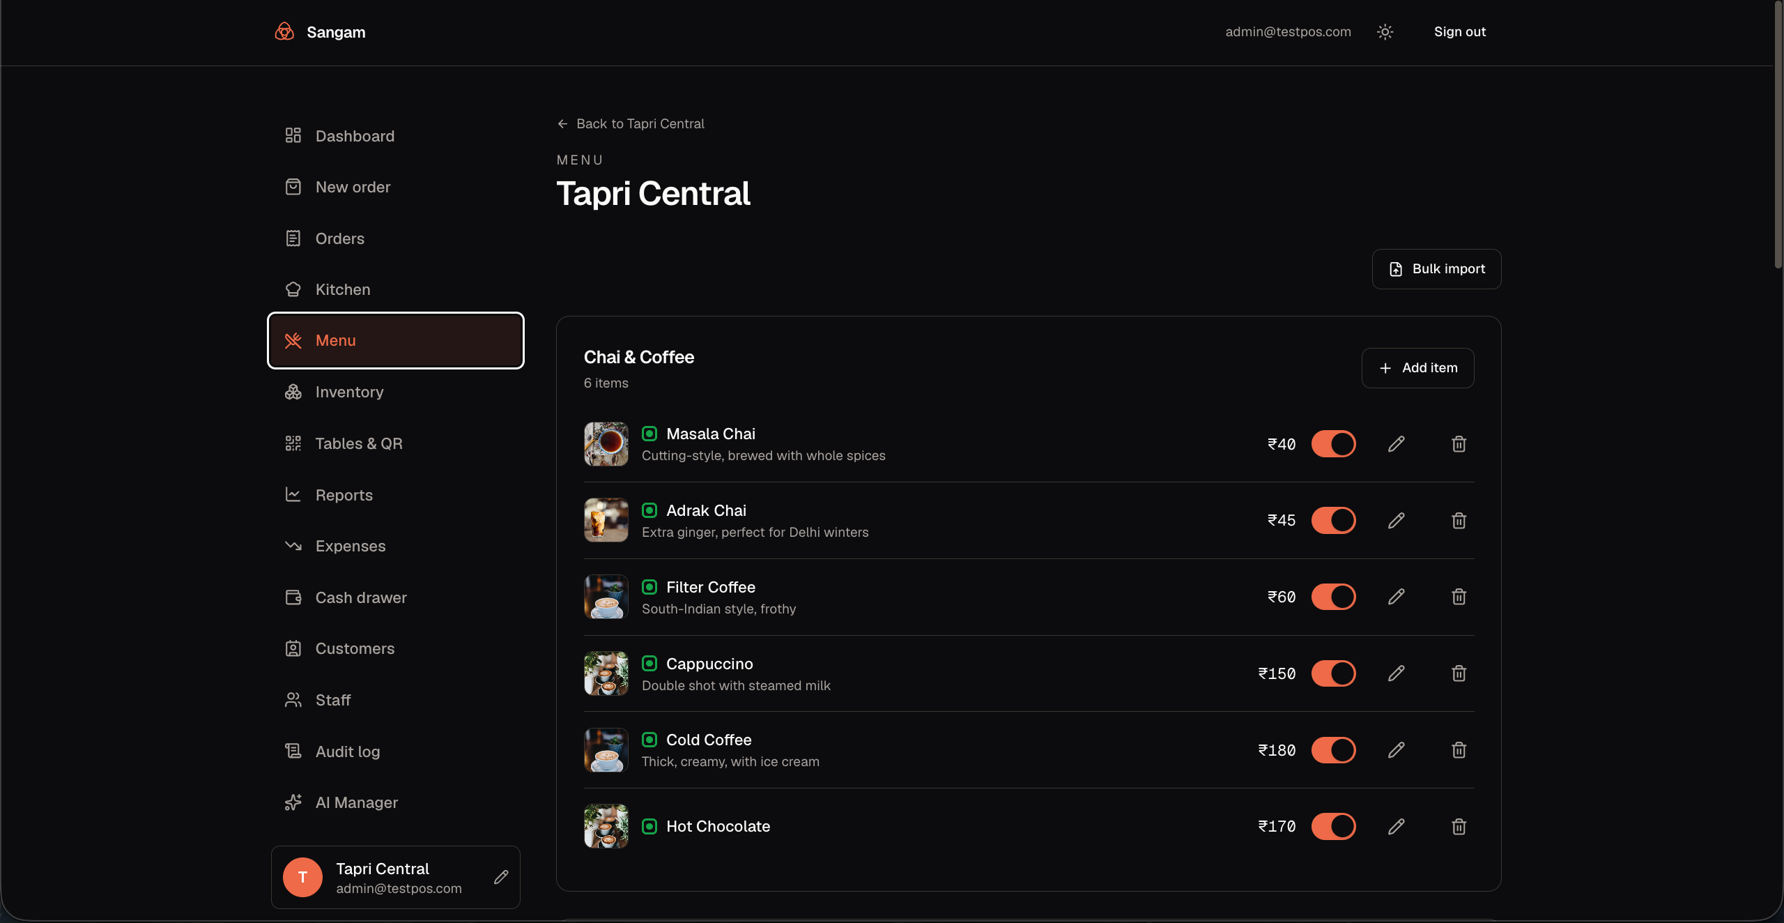
Task: Switch off Filter Coffee availability
Action: [1333, 597]
